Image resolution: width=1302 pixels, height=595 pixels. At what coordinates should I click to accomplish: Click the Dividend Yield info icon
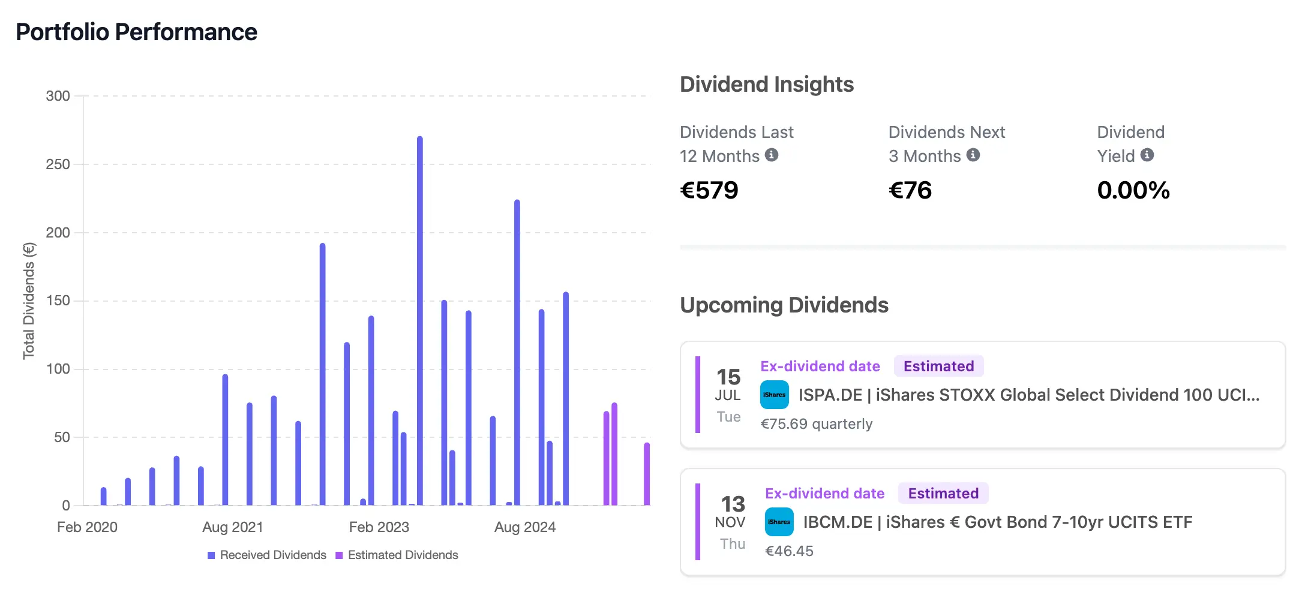pyautogui.click(x=1147, y=155)
